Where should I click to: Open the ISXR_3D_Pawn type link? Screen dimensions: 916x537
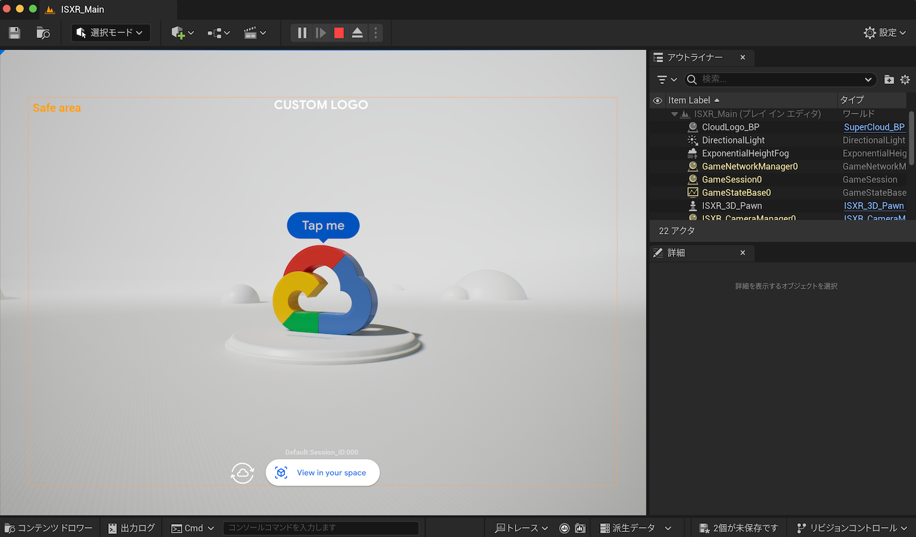click(x=874, y=205)
